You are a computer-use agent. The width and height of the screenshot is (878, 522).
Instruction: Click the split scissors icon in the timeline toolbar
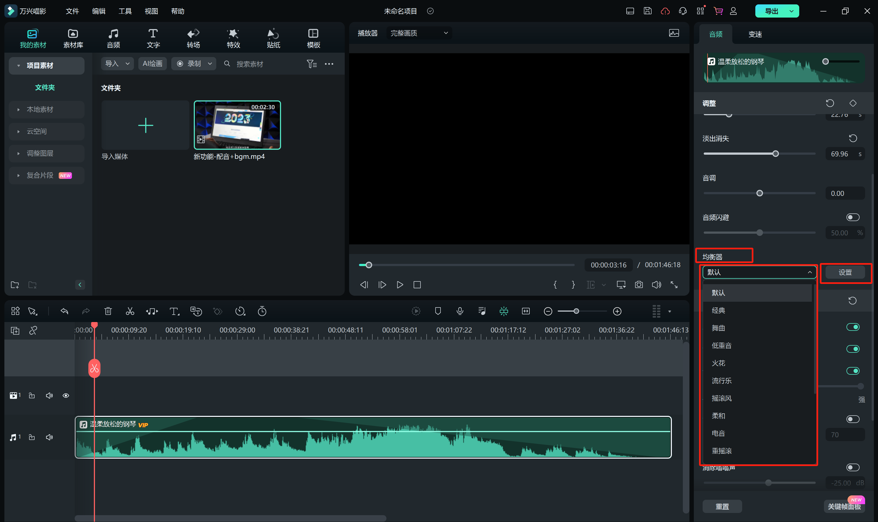click(x=130, y=311)
